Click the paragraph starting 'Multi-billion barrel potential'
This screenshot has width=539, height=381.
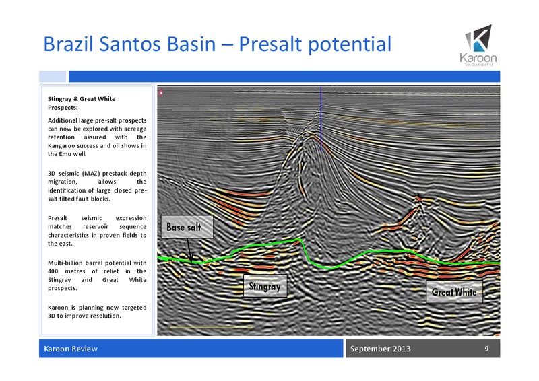(97, 275)
